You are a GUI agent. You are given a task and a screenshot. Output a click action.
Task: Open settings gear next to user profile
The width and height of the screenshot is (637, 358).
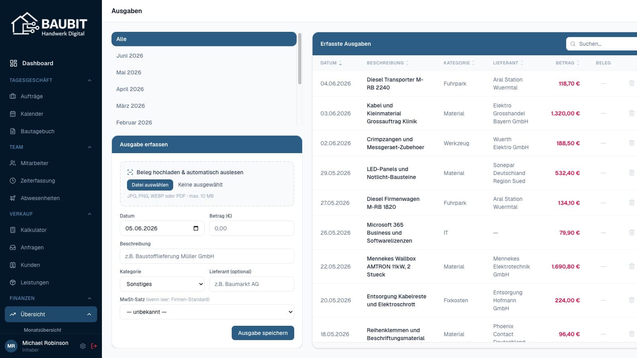pyautogui.click(x=83, y=346)
